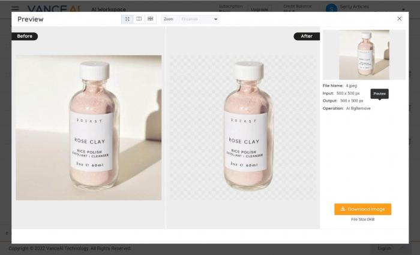Image resolution: width=420 pixels, height=255 pixels.
Task: Click the 'File Size:0KB' text
Action: (x=362, y=219)
